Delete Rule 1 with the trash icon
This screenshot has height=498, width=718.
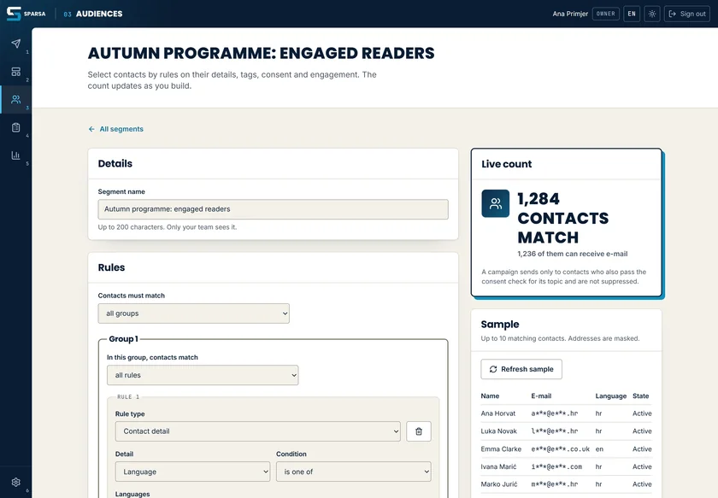[419, 431]
